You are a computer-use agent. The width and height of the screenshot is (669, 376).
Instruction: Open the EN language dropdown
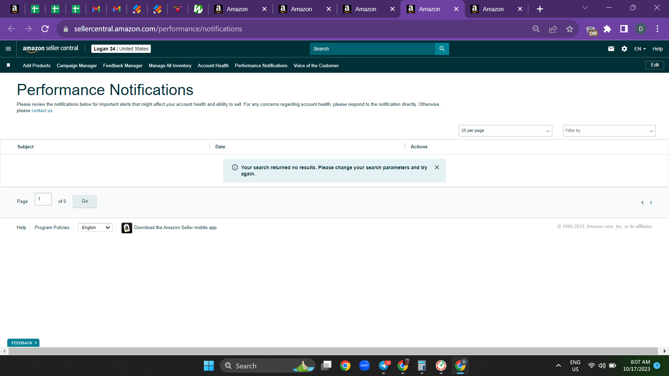click(x=640, y=49)
